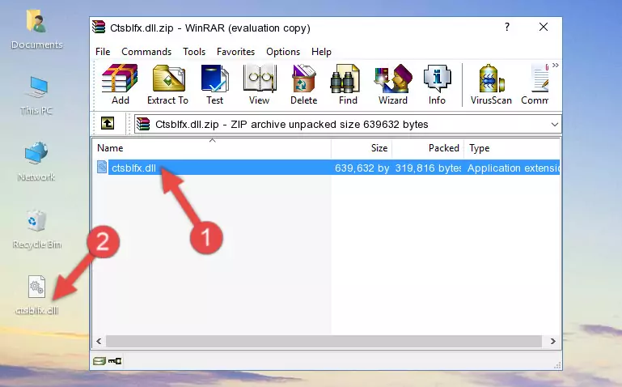Select the Documents desktop icon
Viewport: 622px width, 387px height.
pyautogui.click(x=36, y=30)
